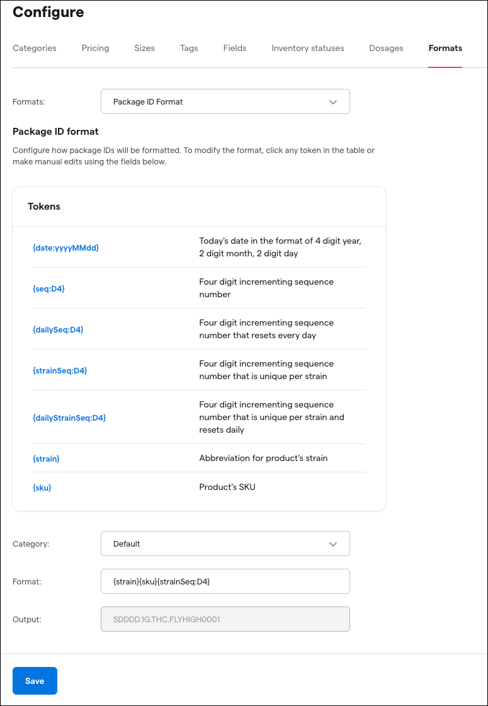
Task: Insert the {dailyStrainSeq:D4} token
Action: point(69,418)
